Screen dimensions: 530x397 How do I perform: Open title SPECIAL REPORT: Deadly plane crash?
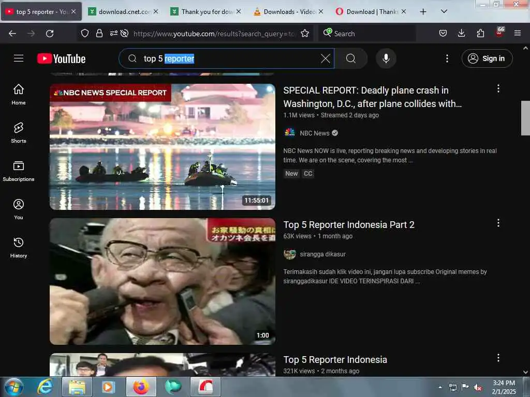tap(372, 97)
